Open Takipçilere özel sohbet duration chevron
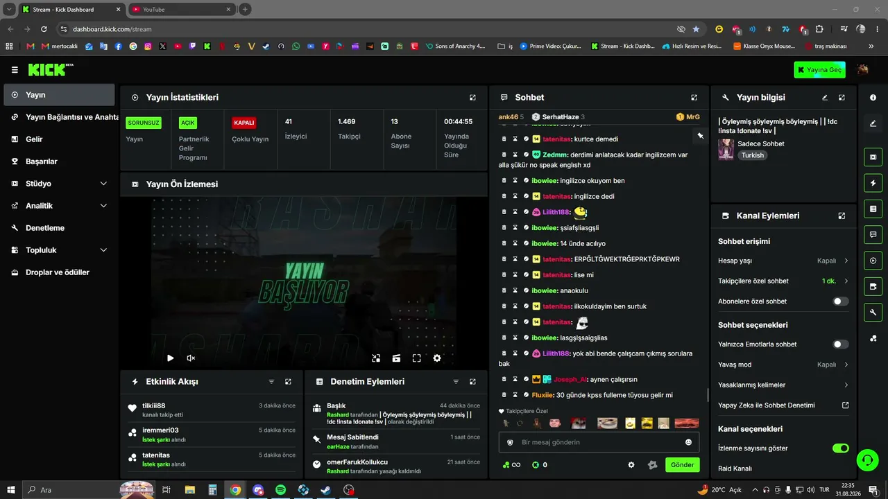This screenshot has width=888, height=499. coord(846,281)
